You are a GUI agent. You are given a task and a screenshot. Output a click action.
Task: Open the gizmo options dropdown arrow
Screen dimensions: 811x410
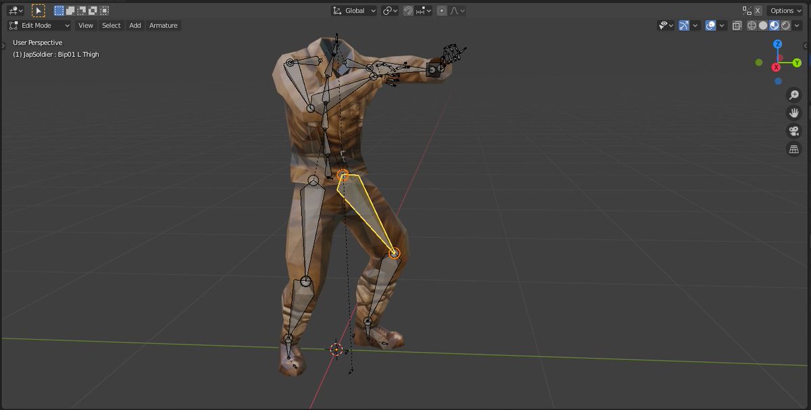[x=695, y=26]
